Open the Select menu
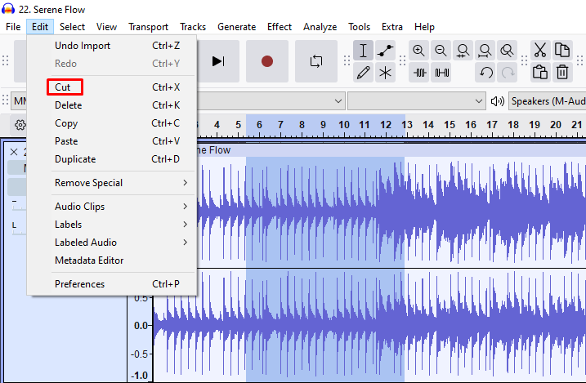Screen dimensions: 586x383 click(72, 27)
